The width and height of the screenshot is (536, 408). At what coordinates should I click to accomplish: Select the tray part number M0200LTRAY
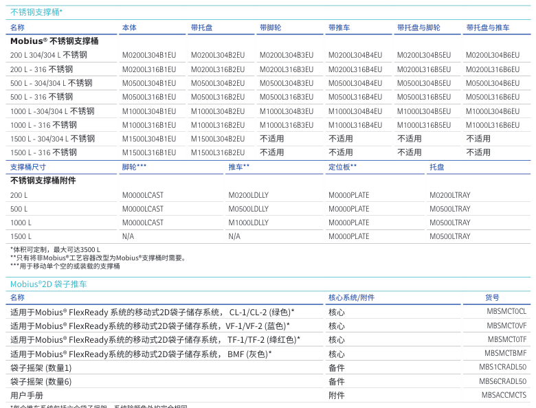pos(449,195)
